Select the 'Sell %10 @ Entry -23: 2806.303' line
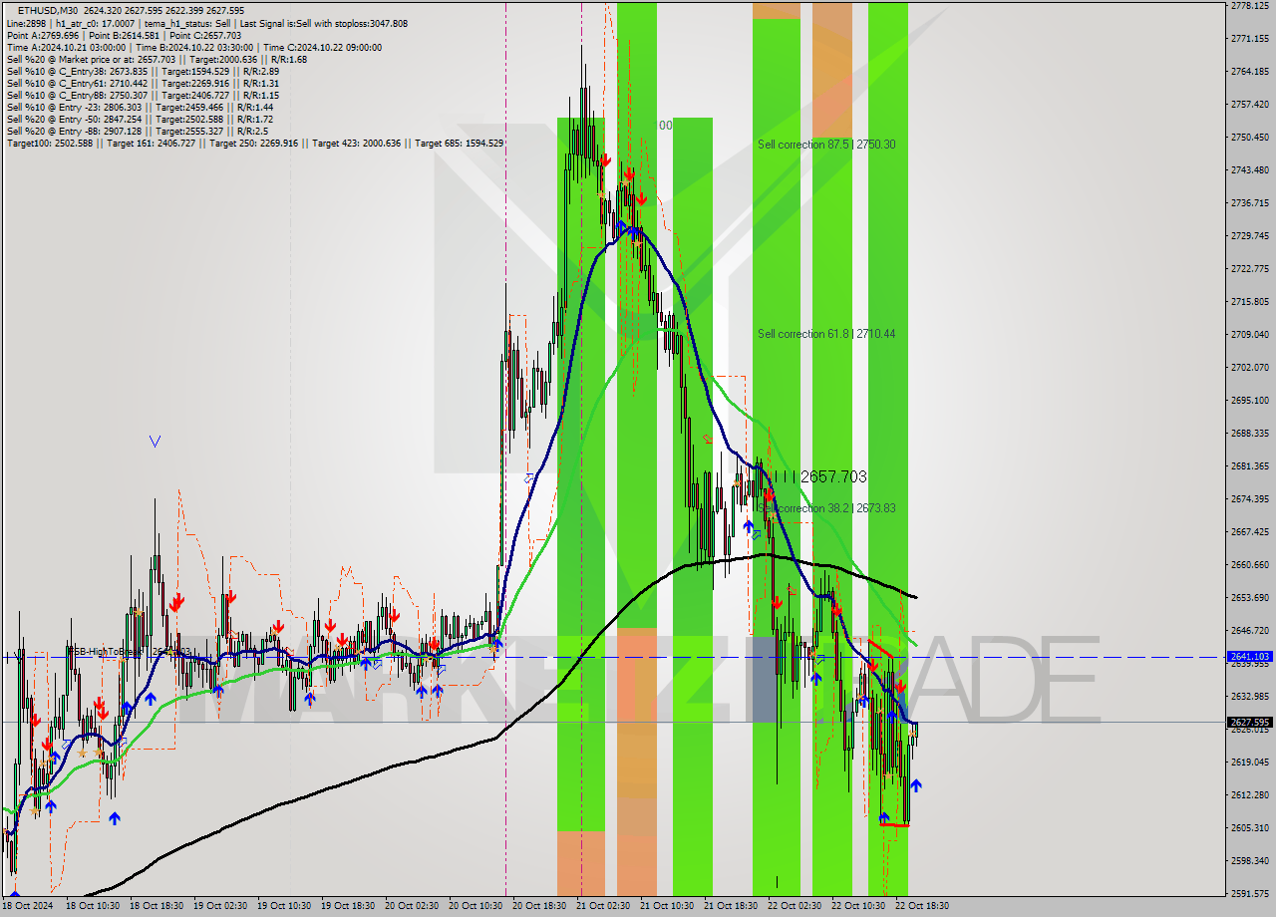The height and width of the screenshot is (917, 1276). click(141, 107)
